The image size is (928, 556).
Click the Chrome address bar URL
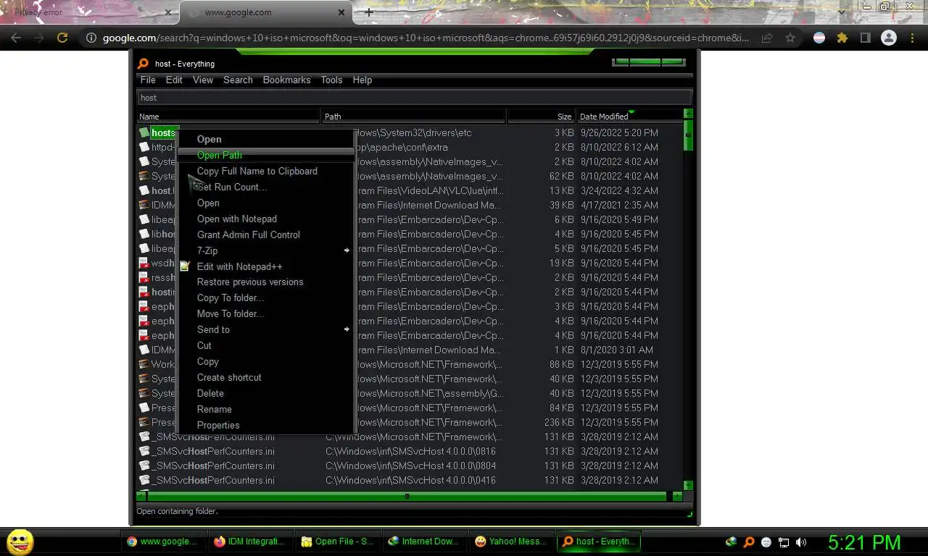(426, 38)
